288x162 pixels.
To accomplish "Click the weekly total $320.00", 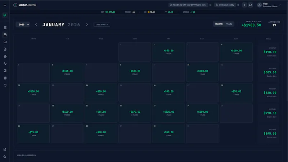I will [x=270, y=93].
